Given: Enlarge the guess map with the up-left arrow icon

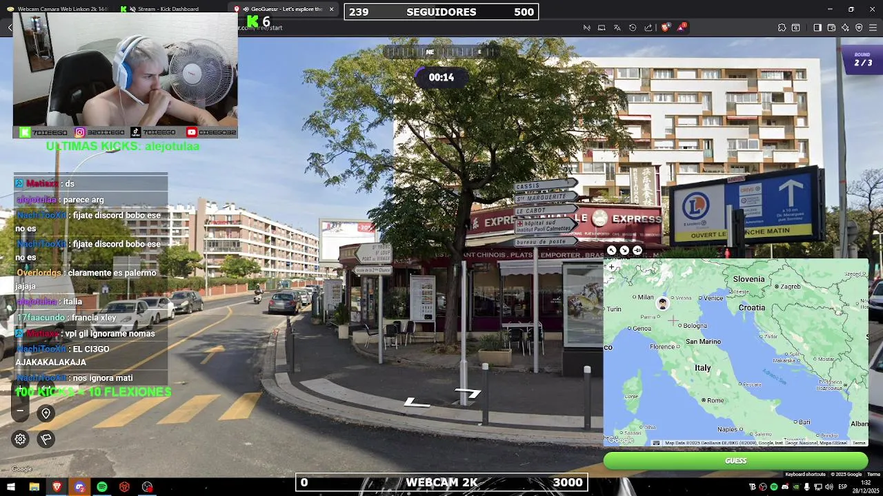Looking at the screenshot, I should (x=611, y=251).
